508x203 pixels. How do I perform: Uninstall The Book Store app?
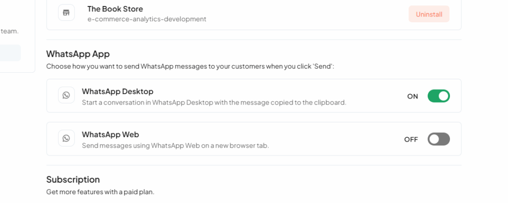(429, 14)
